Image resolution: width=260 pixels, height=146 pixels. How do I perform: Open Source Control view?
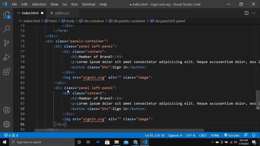(x=6, y=43)
